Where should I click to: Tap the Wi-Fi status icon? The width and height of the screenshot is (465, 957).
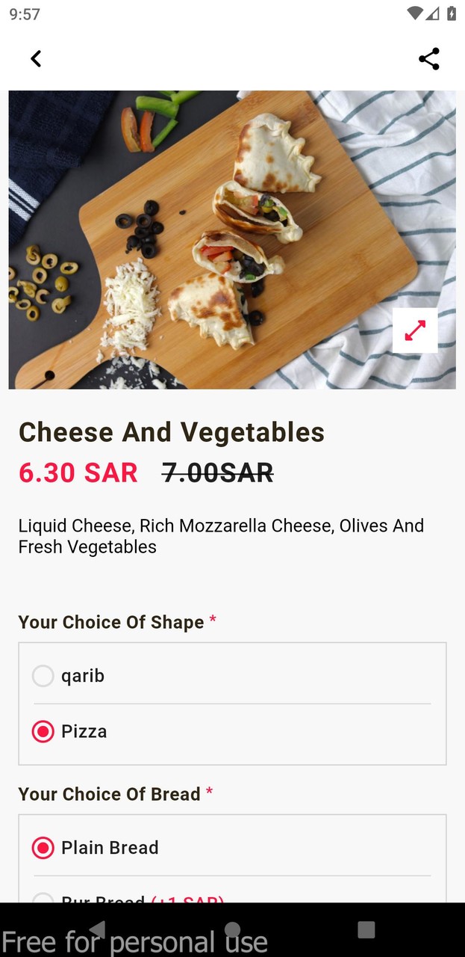tap(415, 13)
